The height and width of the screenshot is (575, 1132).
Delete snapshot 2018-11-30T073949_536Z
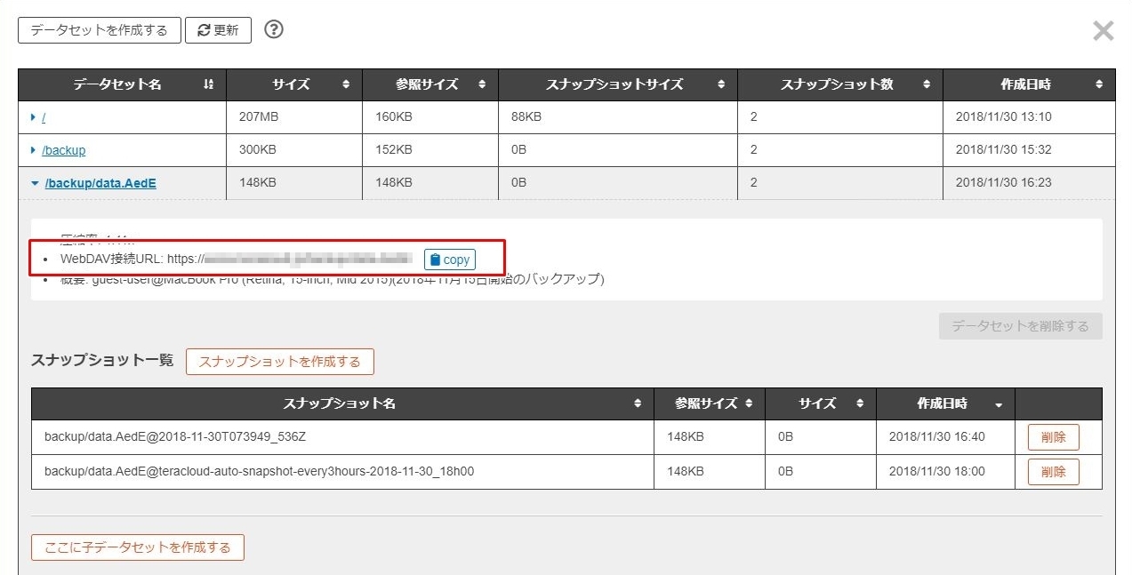pos(1053,437)
